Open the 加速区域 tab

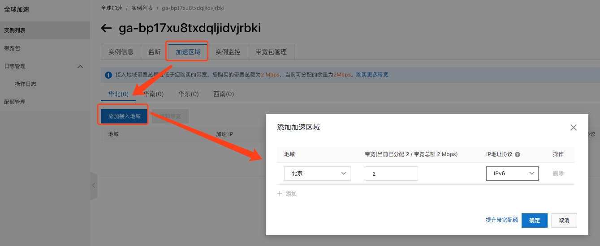tap(188, 52)
